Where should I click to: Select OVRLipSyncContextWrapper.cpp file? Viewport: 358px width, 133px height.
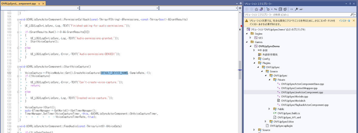pos(299,88)
